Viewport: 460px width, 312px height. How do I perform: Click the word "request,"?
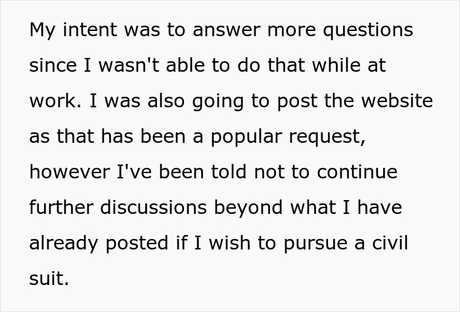327,138
